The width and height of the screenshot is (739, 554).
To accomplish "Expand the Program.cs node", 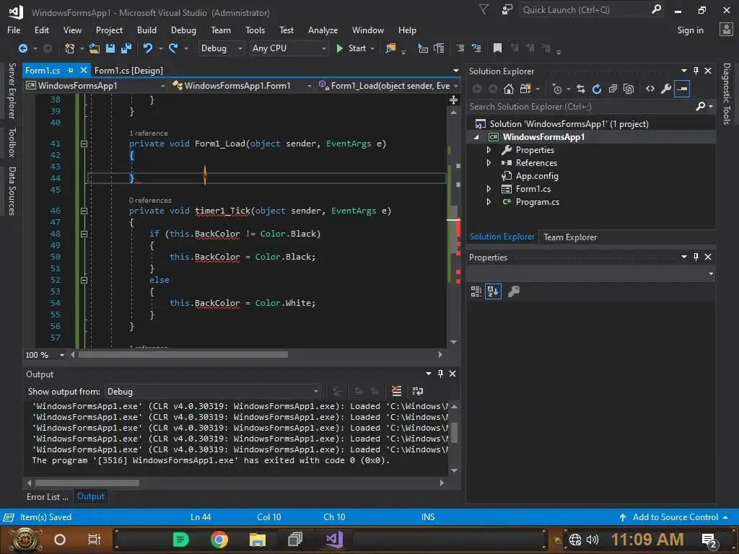I will [x=489, y=202].
